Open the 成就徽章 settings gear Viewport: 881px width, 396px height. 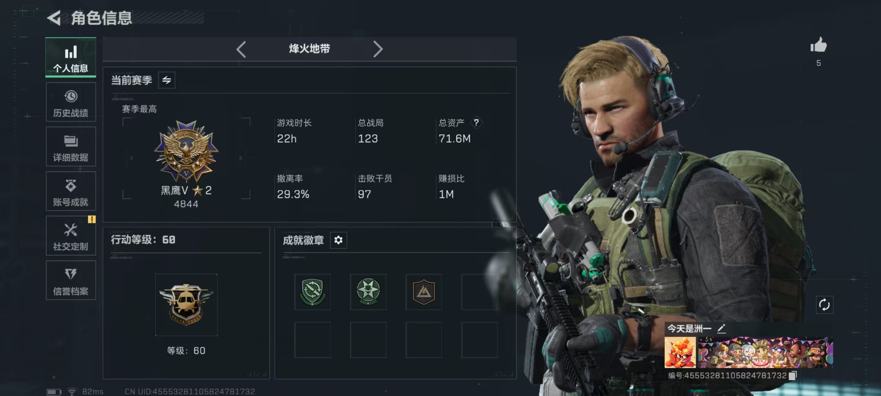pos(338,240)
